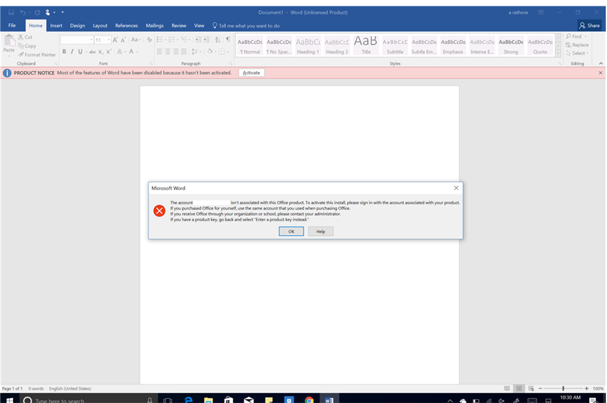Expand the Styles gallery More arrow
Image resolution: width=607 pixels, height=403 pixels.
tap(558, 53)
